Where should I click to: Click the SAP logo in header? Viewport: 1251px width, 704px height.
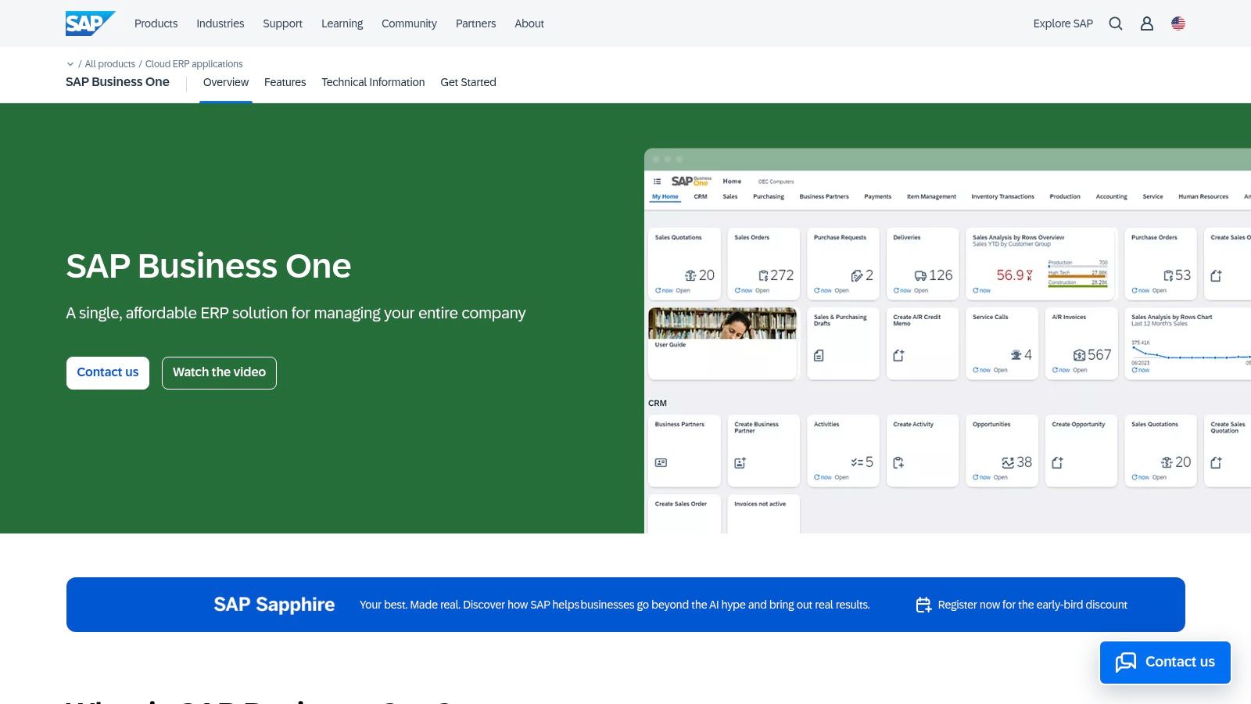coord(90,23)
